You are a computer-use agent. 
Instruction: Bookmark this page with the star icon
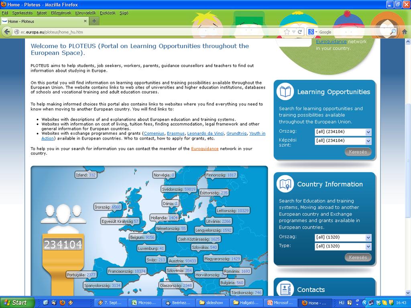click(287, 32)
